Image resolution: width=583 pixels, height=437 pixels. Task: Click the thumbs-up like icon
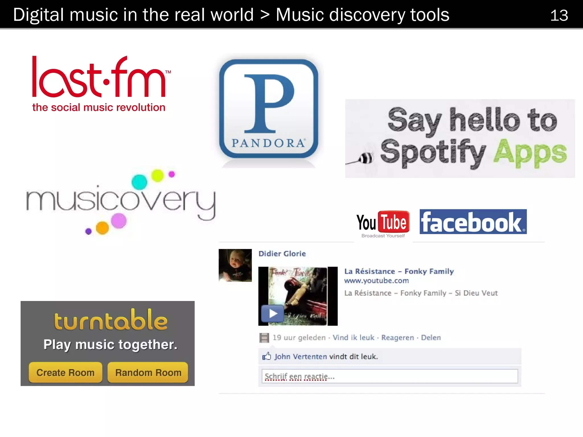(x=267, y=356)
